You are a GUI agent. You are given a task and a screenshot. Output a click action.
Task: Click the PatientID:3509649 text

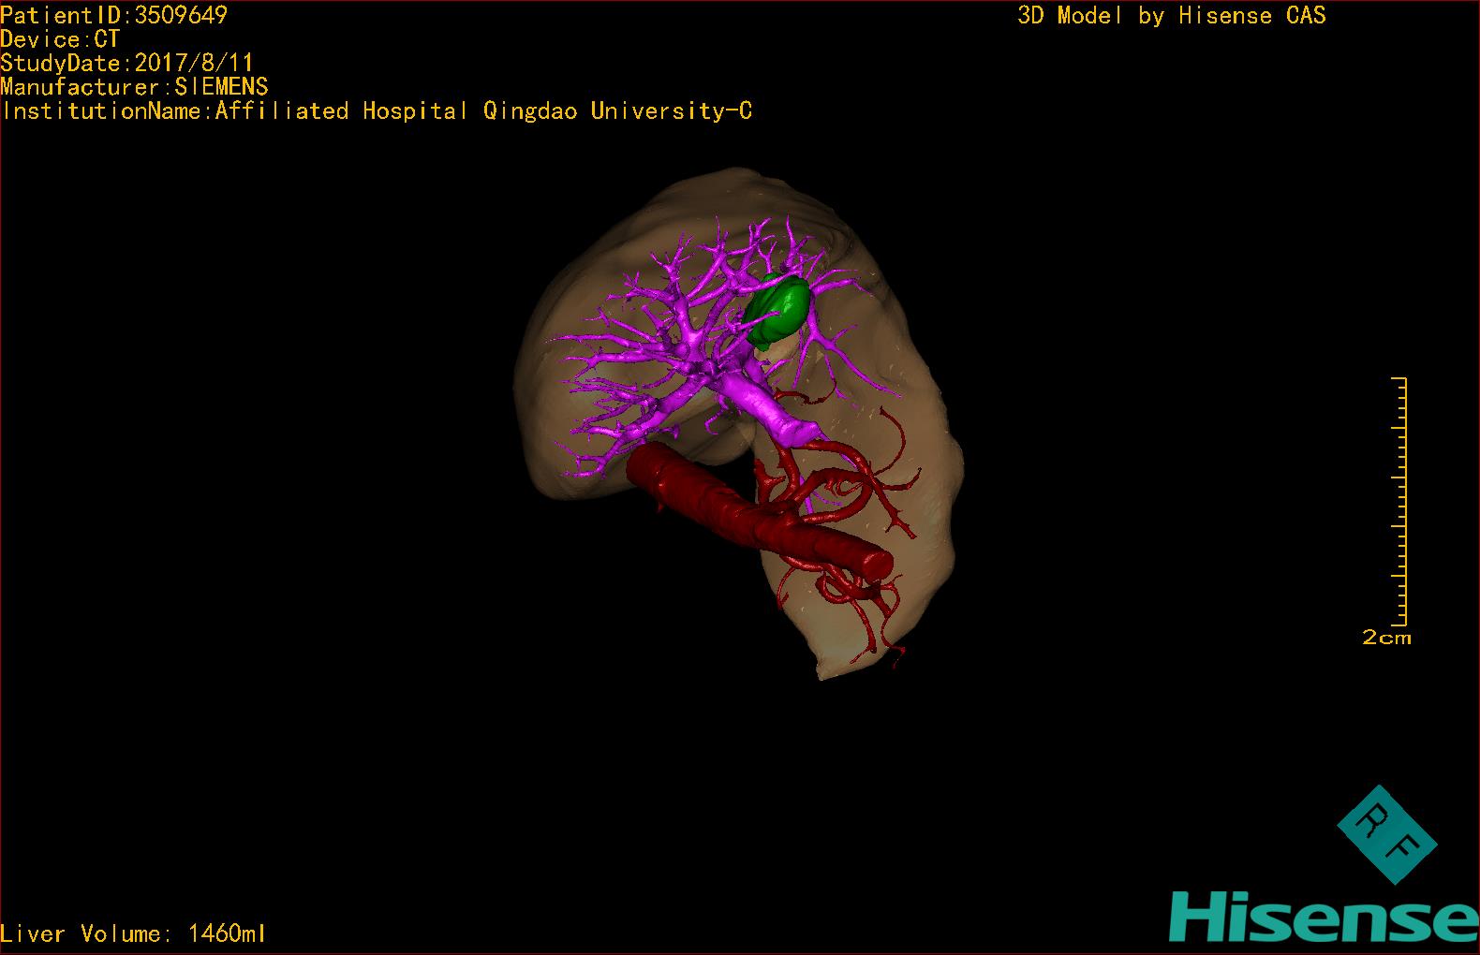[113, 15]
